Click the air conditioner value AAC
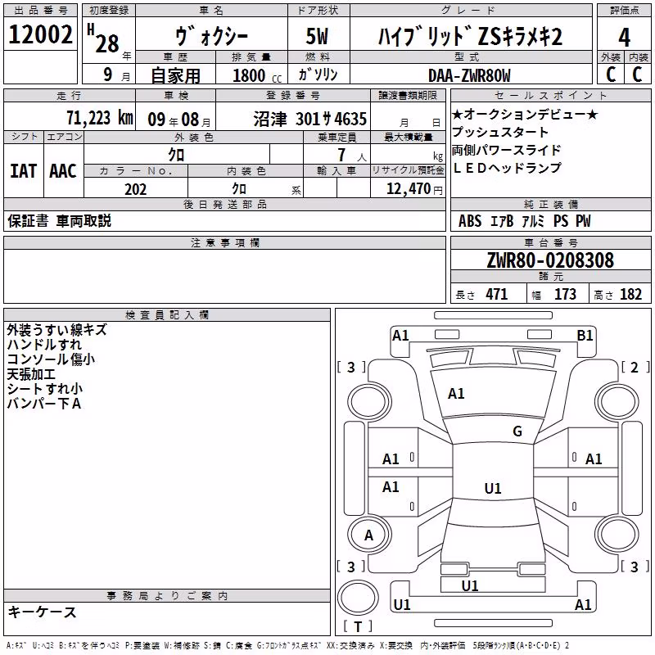Screen dimensions: 655x655 pyautogui.click(x=63, y=171)
